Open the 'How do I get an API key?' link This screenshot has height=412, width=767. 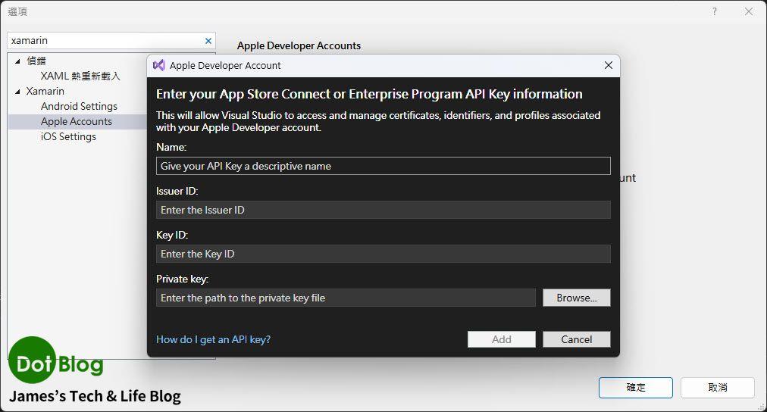click(213, 339)
